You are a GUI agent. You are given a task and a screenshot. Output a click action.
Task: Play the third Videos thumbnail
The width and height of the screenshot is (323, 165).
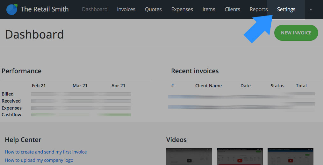(291, 156)
